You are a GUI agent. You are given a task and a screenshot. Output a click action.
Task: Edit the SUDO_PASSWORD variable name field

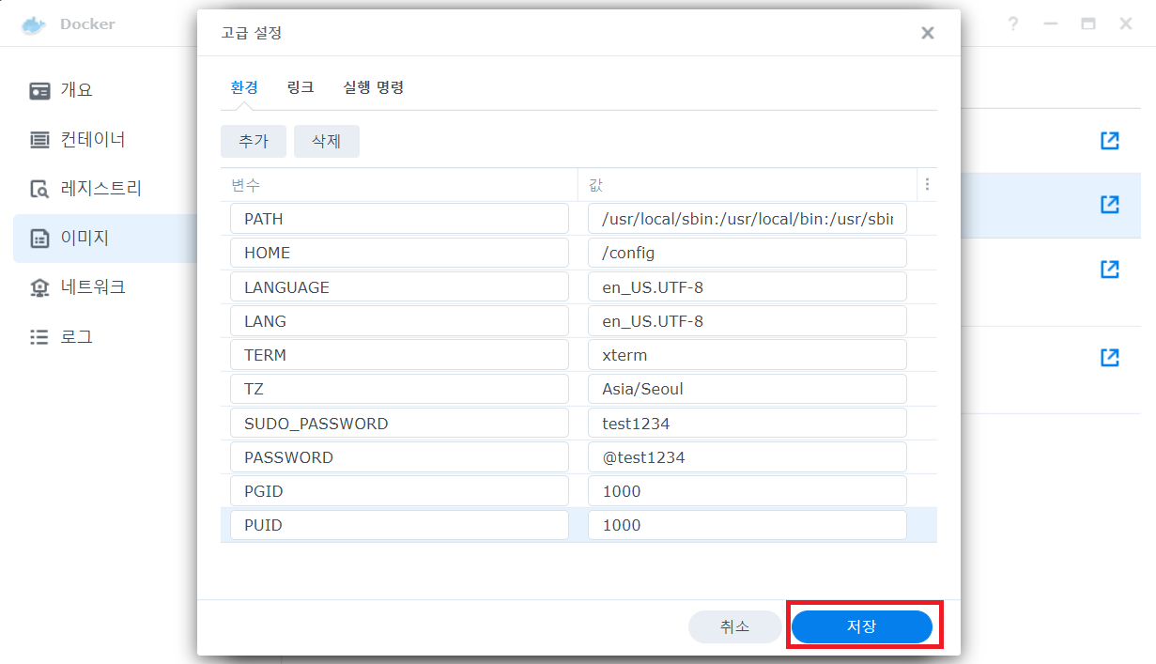(399, 424)
